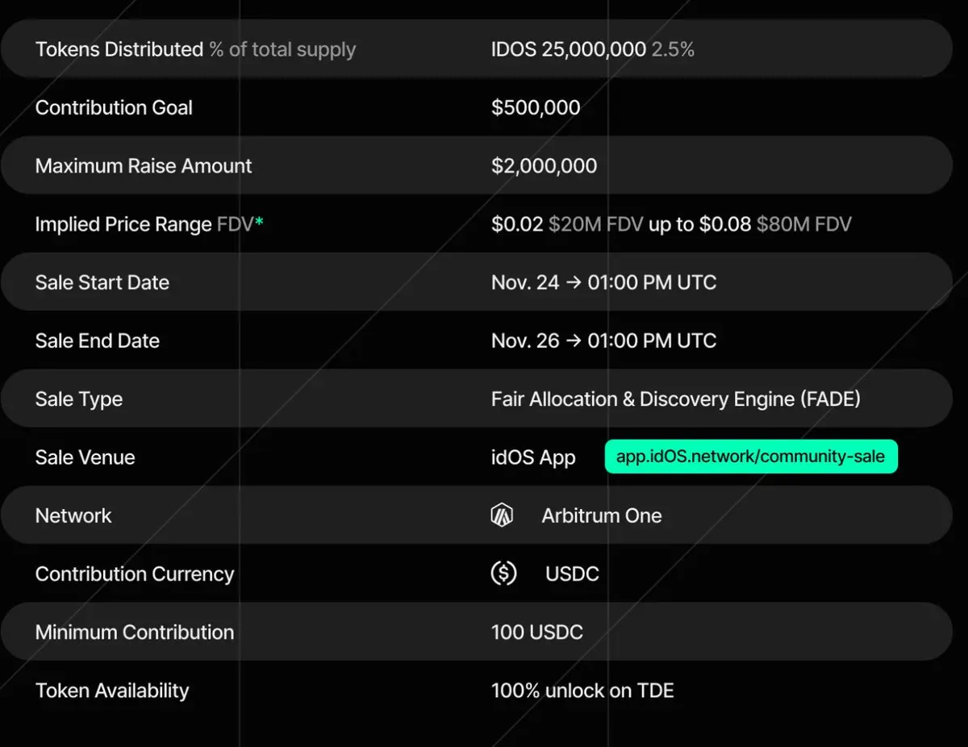The image size is (968, 747).
Task: Click the IDOS 25,000,000 value
Action: click(568, 49)
